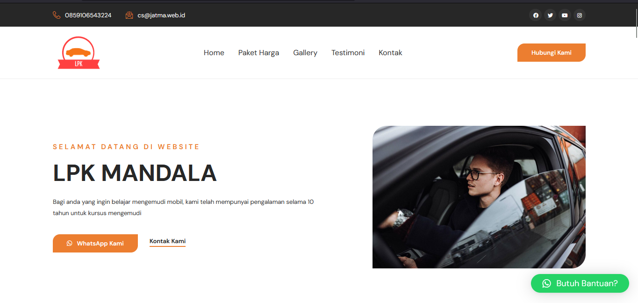Click the envelope email icon in top bar
Screen dimensions: 638x303
pos(129,15)
